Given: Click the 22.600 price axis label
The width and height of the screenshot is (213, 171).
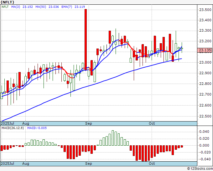Looking at the screenshot, I should tap(205, 105).
